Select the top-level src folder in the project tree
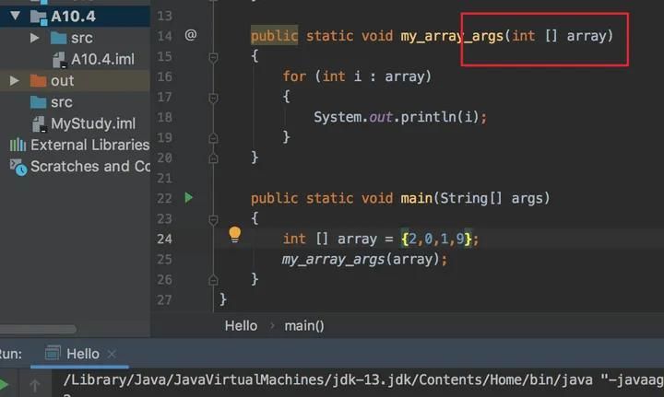The image size is (664, 397). [61, 102]
